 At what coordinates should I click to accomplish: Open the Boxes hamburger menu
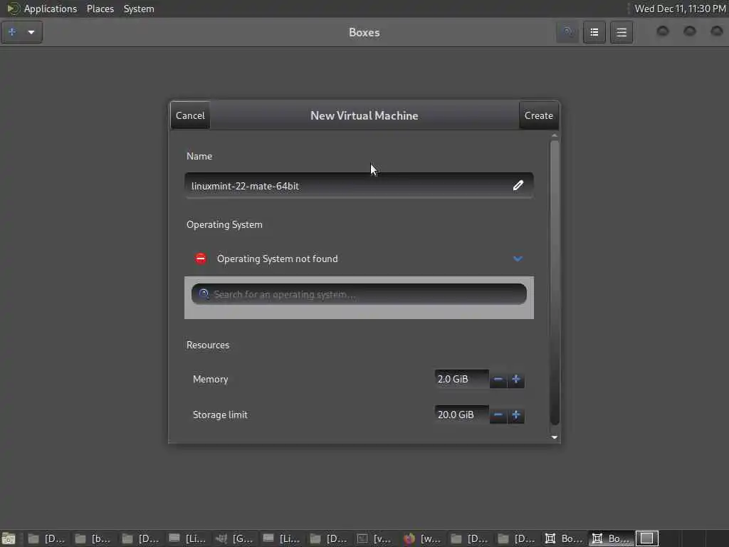pyautogui.click(x=622, y=32)
